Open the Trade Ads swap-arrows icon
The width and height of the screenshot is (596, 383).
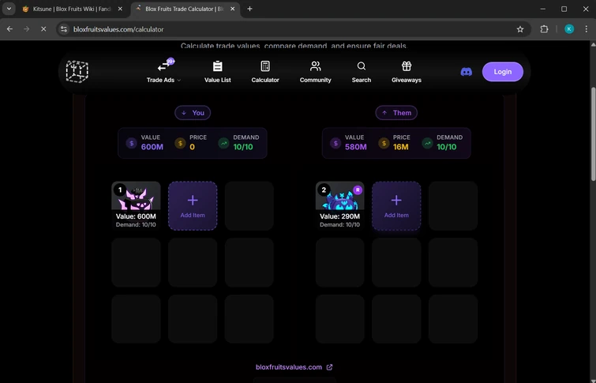coord(164,66)
